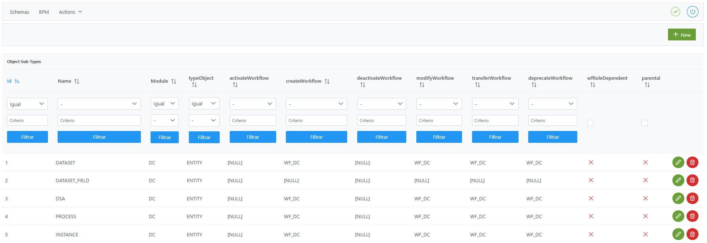Open editor for PROCESS row
The image size is (707, 243).
[678, 216]
